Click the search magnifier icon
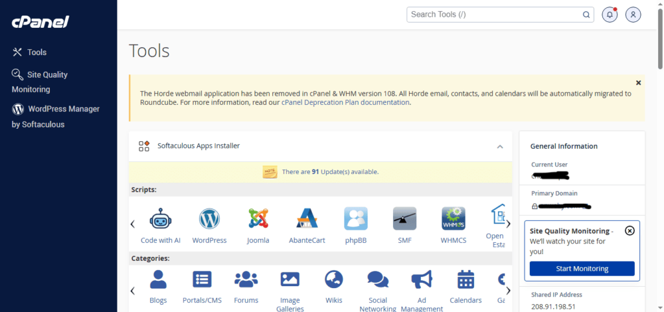The width and height of the screenshot is (664, 312). pos(586,14)
